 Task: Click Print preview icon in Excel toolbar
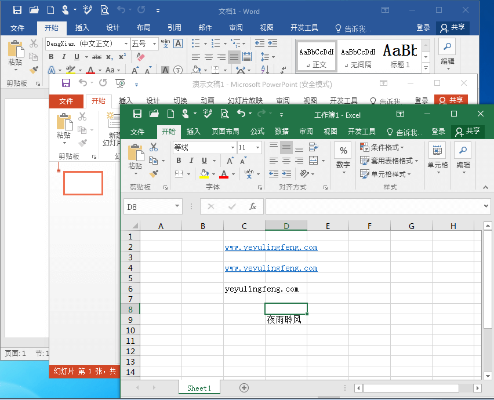pos(224,114)
